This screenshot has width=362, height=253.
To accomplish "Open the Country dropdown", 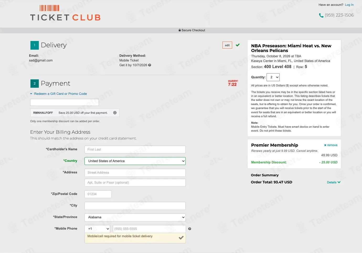I will 135,161.
